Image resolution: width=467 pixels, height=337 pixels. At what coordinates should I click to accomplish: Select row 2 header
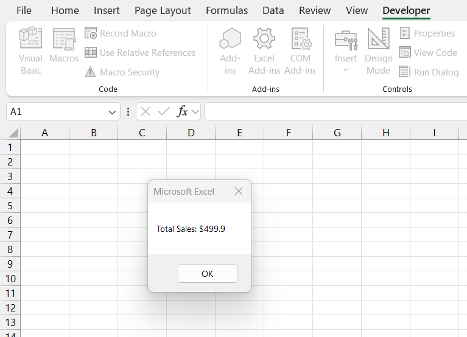pyautogui.click(x=10, y=162)
